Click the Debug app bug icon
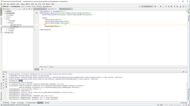190x106 pixels. (x=161, y=6)
